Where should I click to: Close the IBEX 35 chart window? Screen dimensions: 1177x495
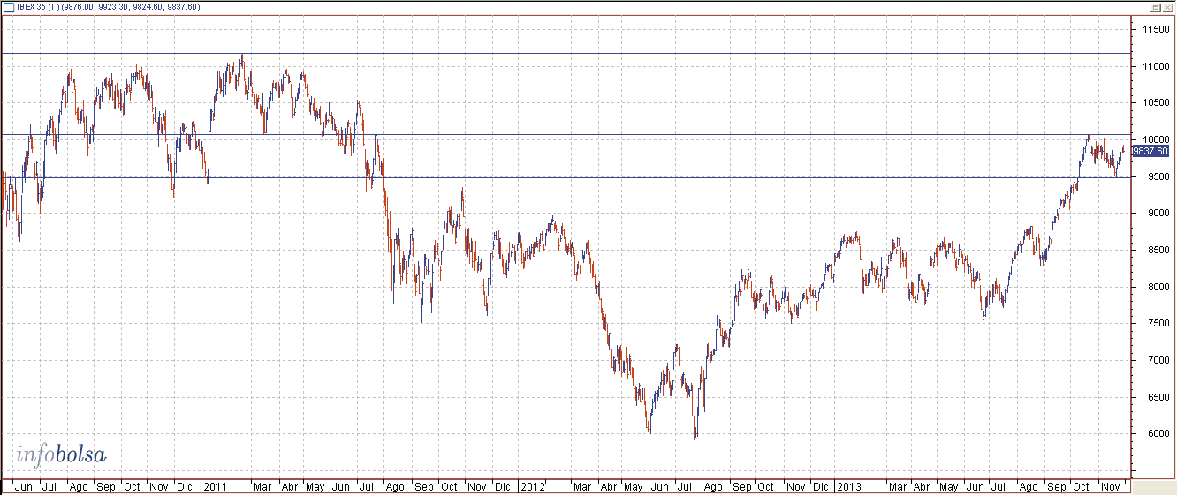click(1166, 7)
